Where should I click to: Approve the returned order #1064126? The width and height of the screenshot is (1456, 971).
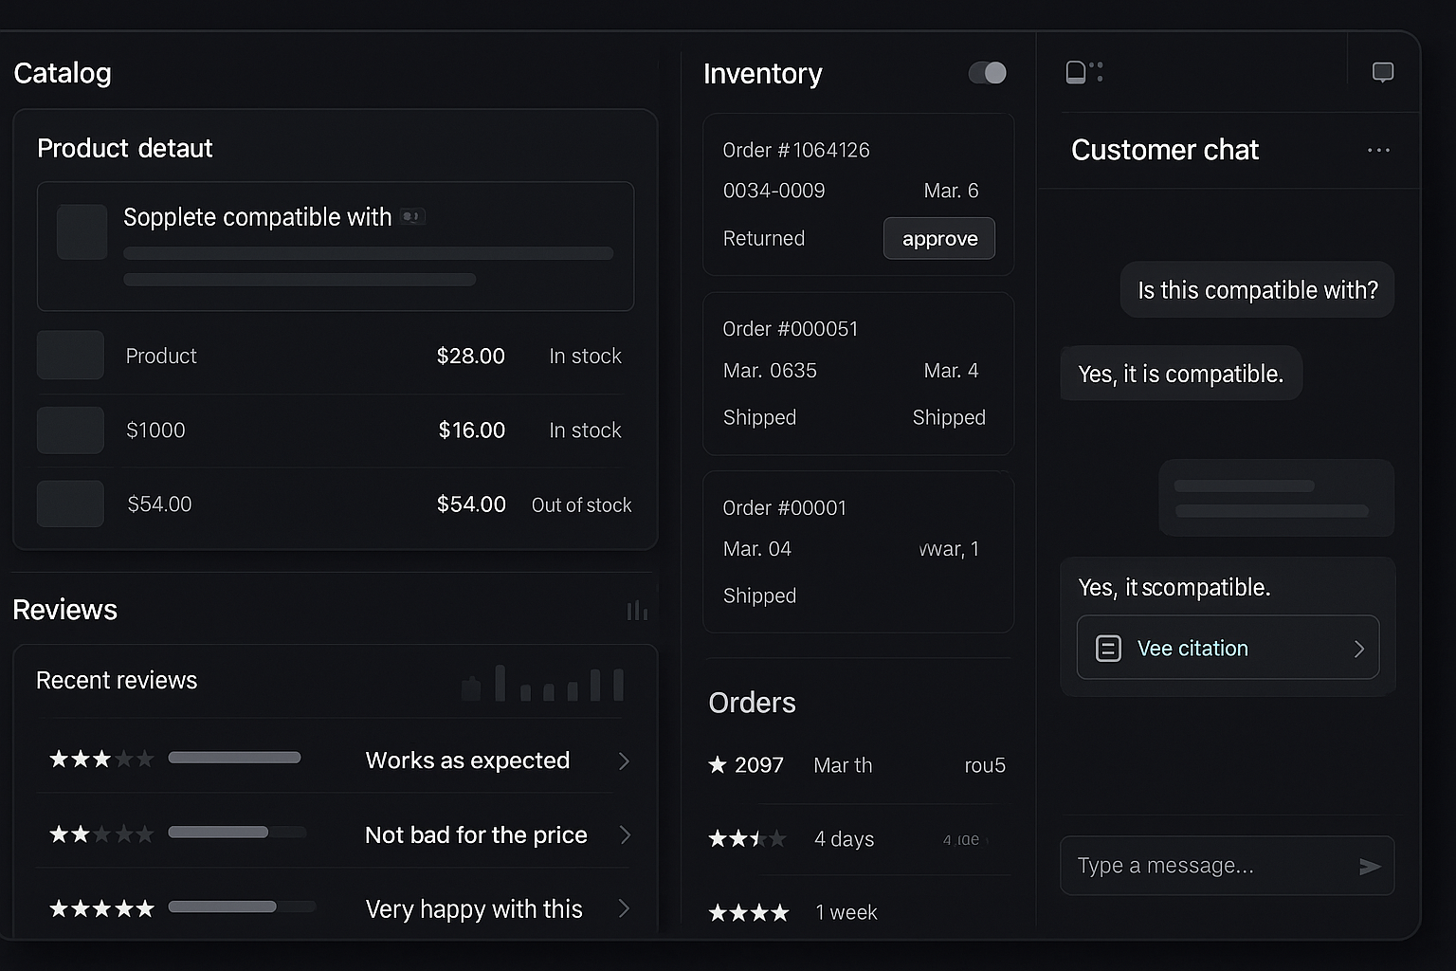(938, 238)
